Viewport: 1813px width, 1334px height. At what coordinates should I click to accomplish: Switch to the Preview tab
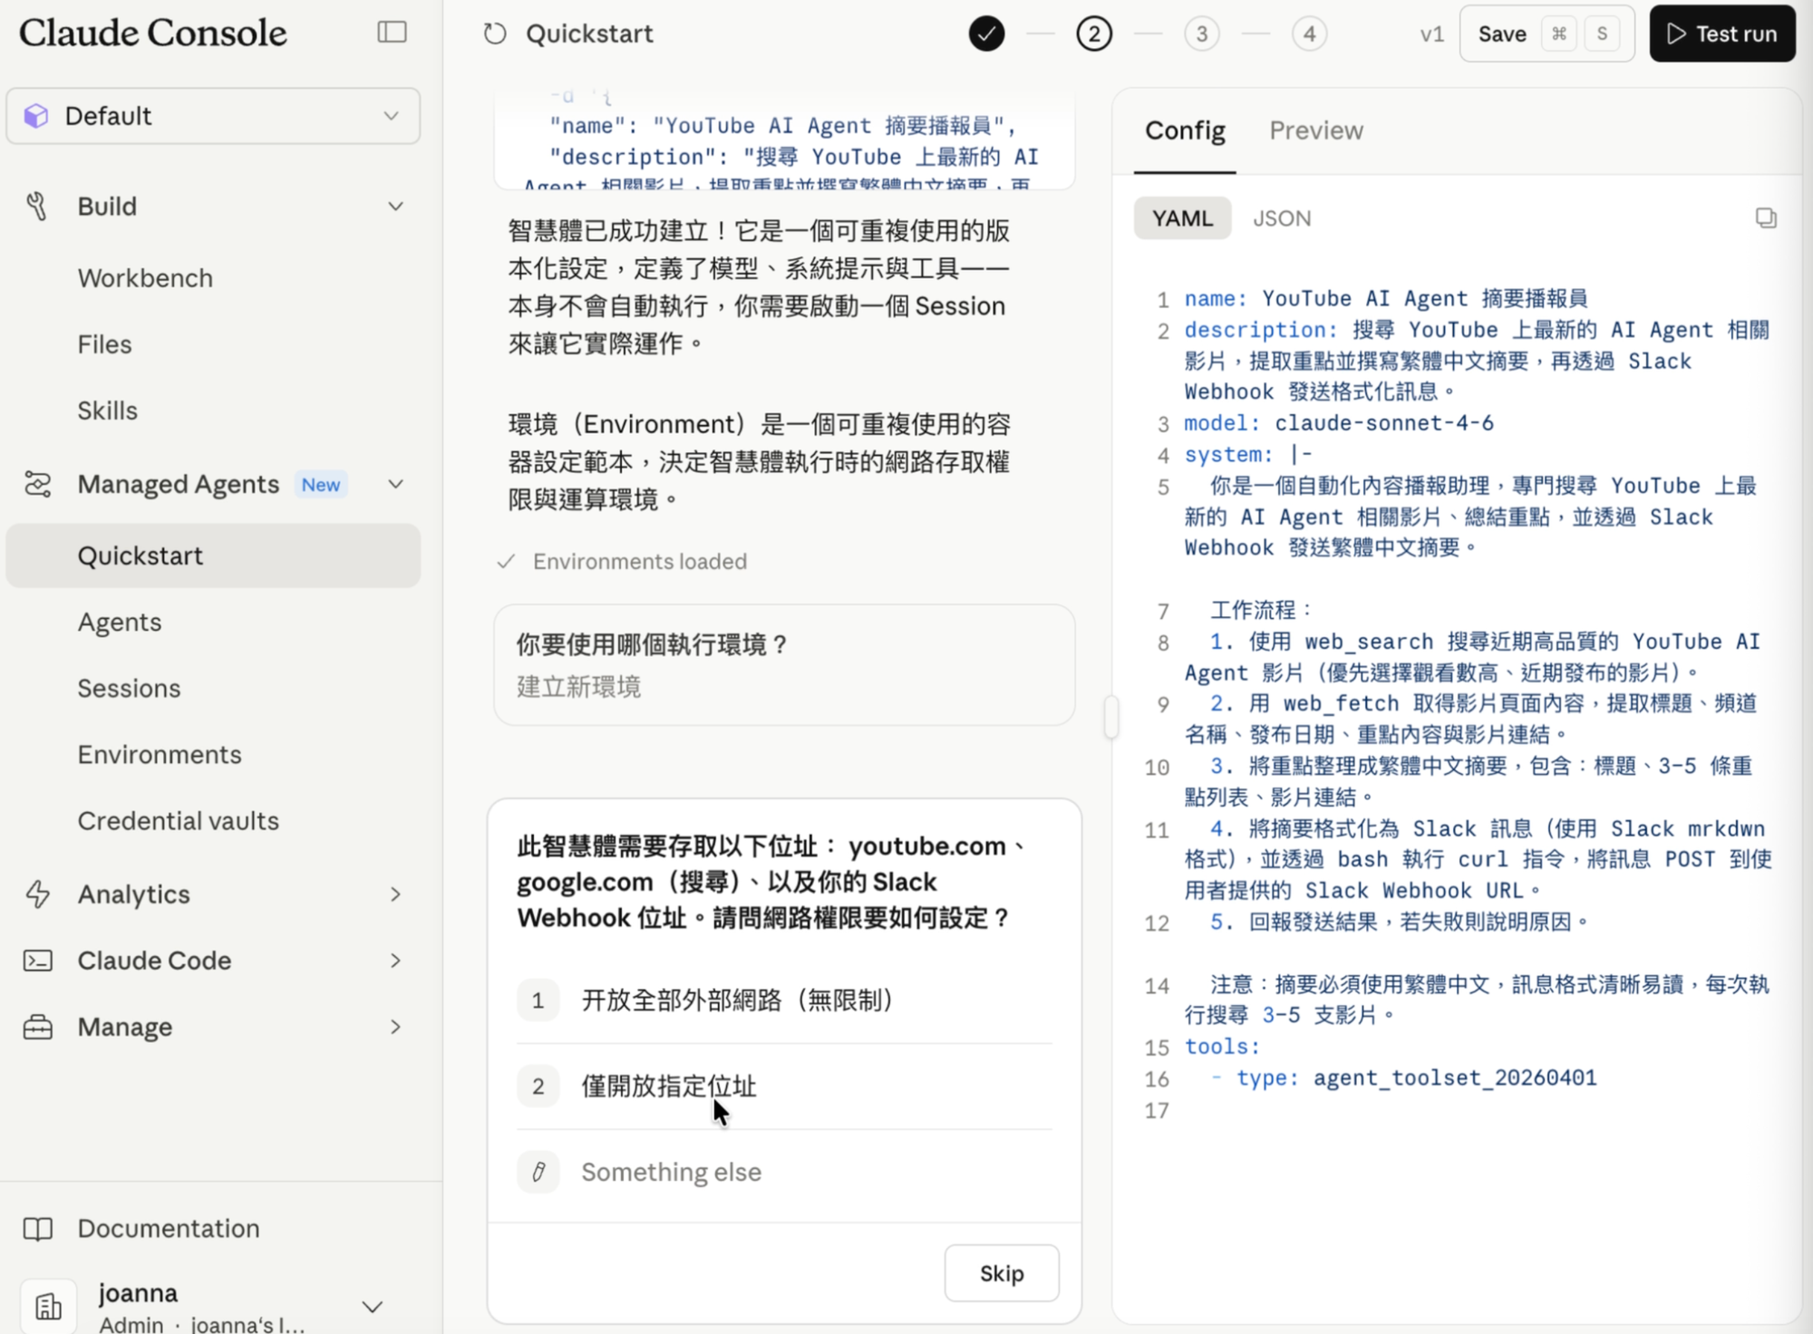(1315, 130)
